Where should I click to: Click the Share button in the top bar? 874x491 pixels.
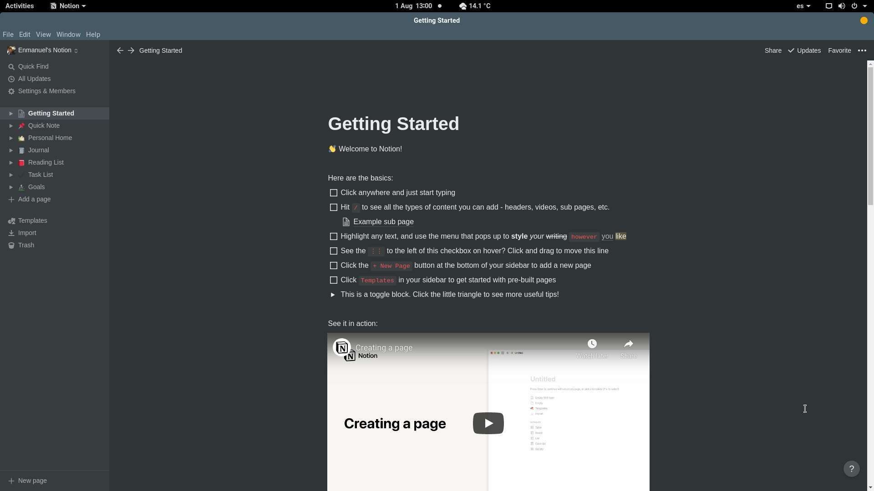[773, 50]
